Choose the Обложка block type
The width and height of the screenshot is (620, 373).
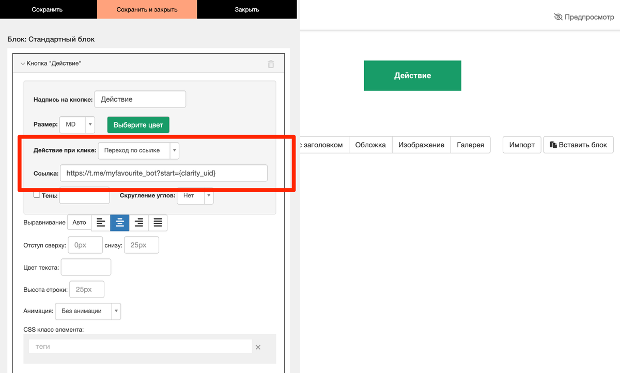(x=370, y=145)
